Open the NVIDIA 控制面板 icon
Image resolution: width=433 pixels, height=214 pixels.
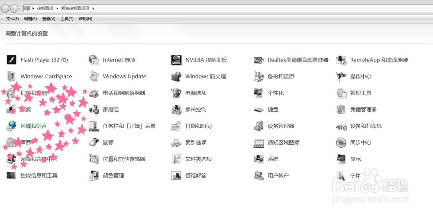pyautogui.click(x=177, y=60)
